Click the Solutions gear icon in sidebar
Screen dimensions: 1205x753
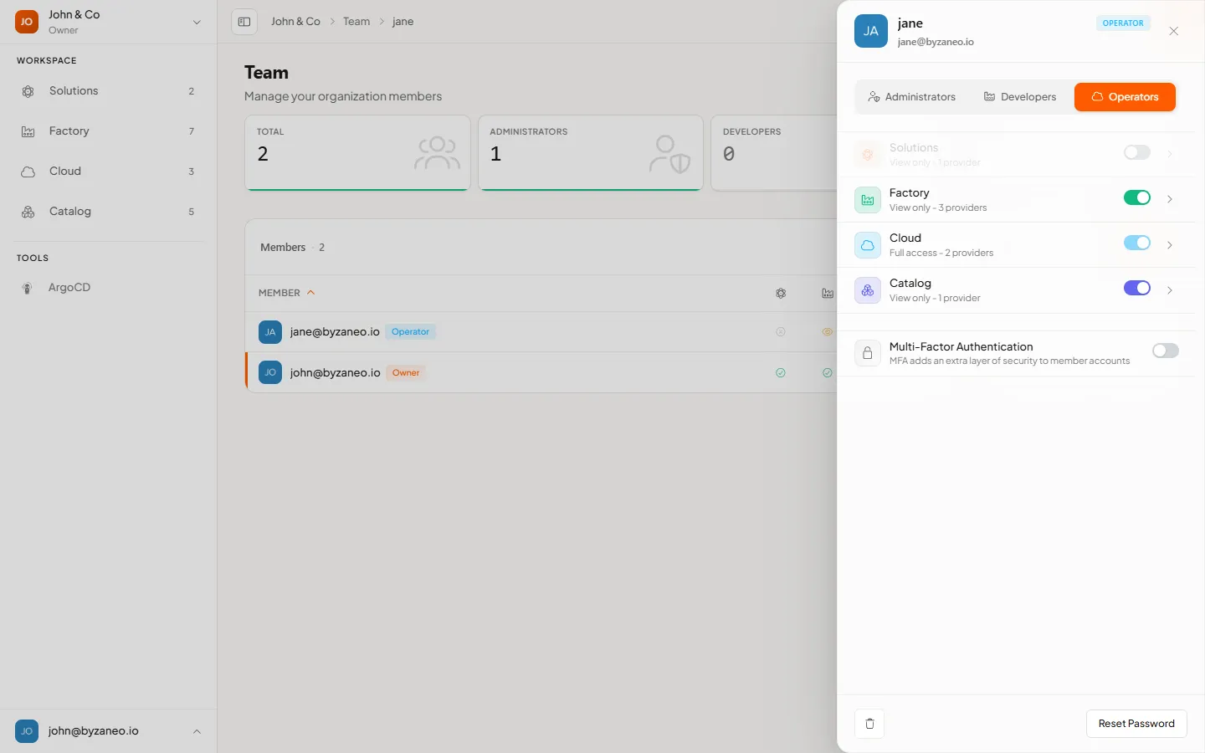click(x=28, y=91)
